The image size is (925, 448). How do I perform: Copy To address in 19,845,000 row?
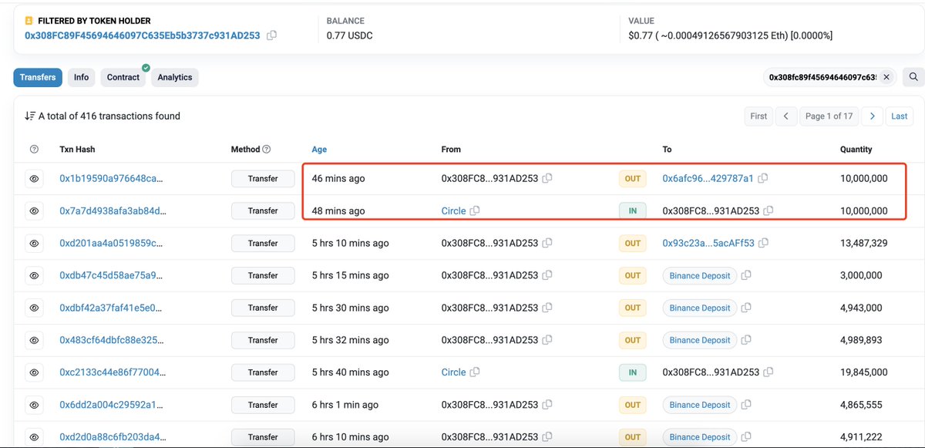(x=769, y=372)
